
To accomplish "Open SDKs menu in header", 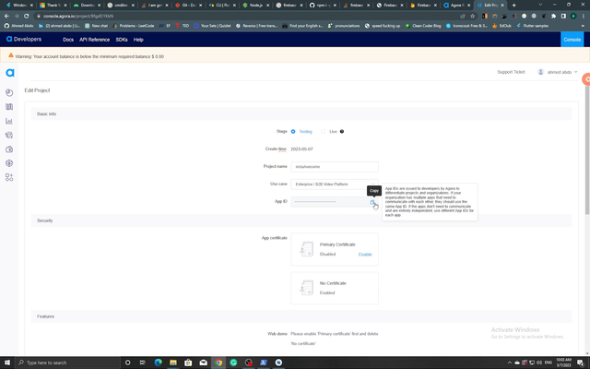I will [x=122, y=40].
